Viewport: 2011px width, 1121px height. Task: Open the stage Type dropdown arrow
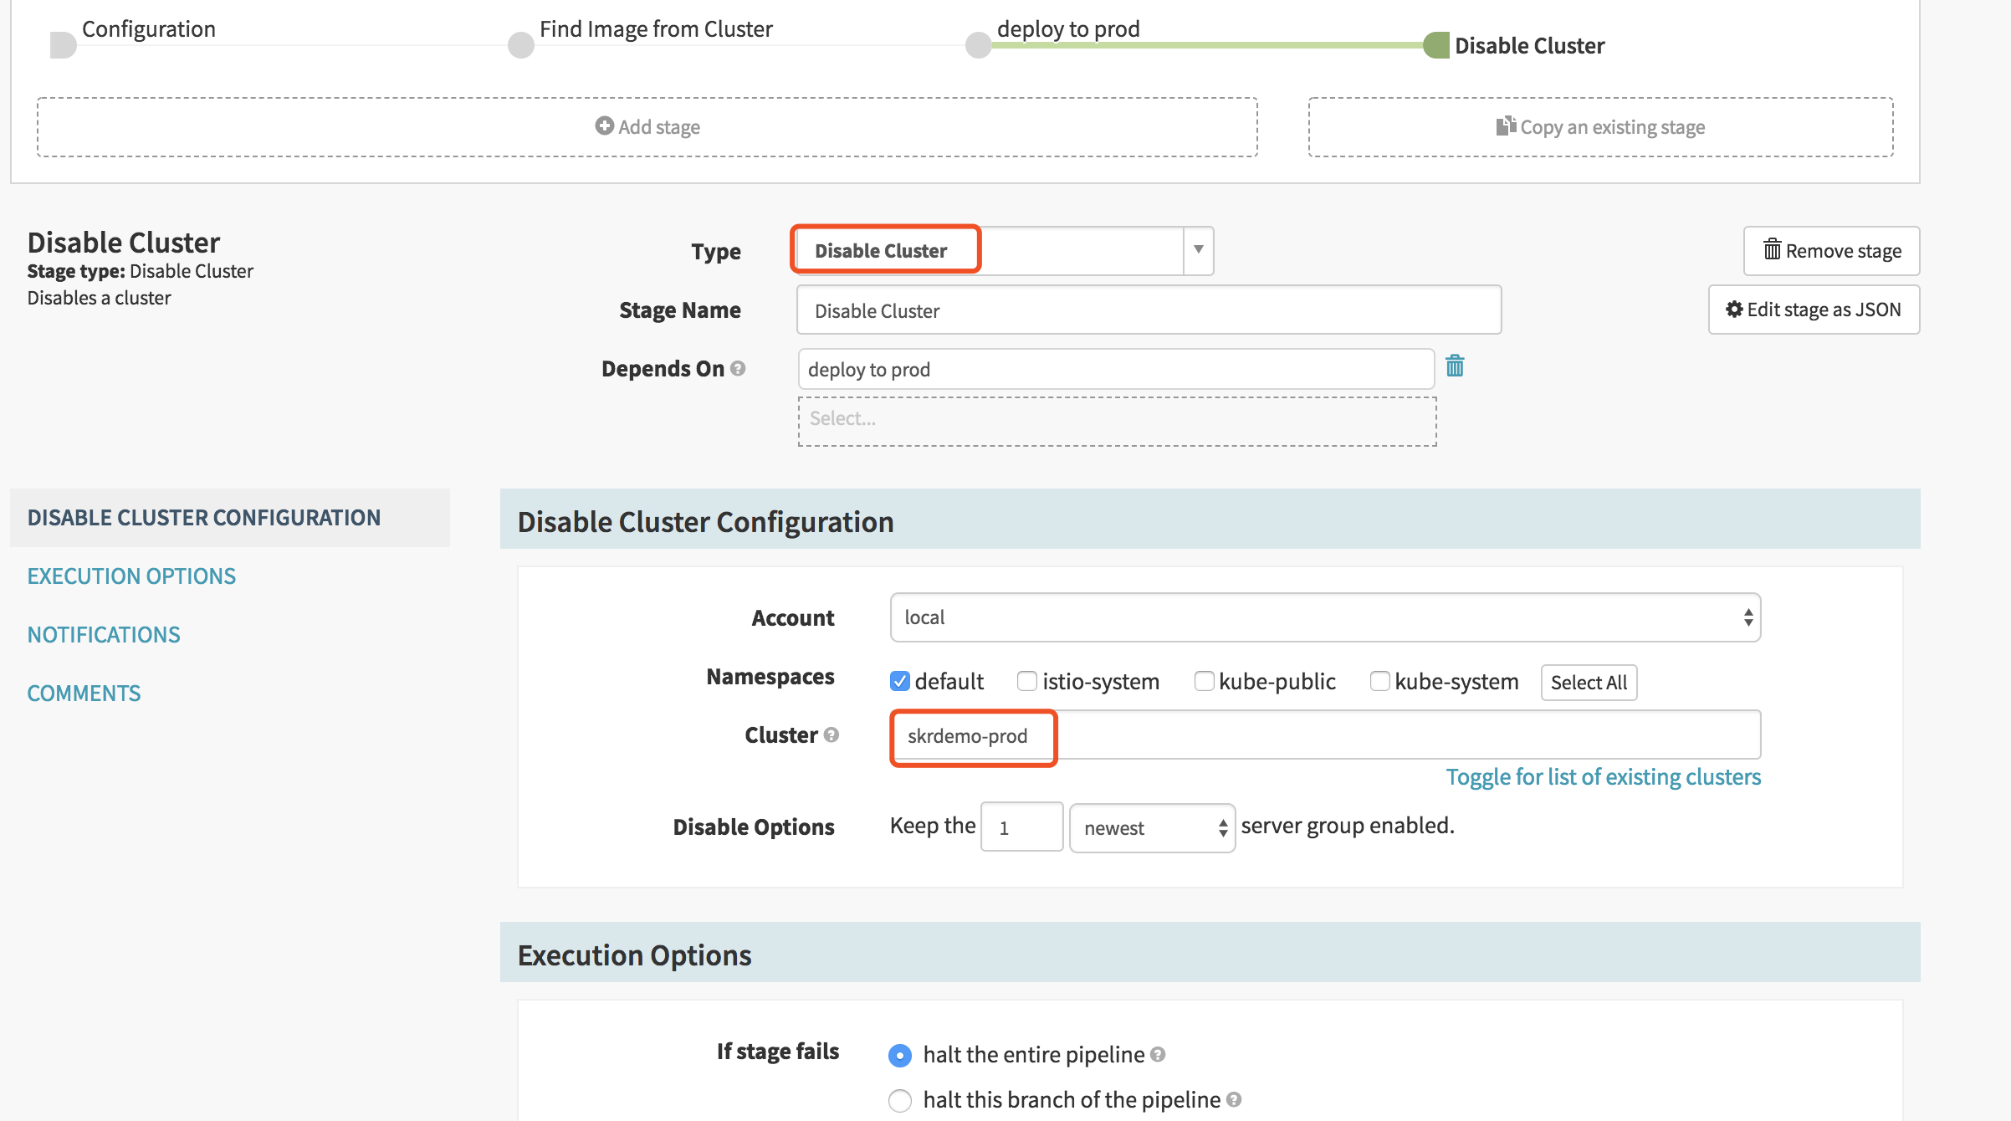click(1198, 250)
